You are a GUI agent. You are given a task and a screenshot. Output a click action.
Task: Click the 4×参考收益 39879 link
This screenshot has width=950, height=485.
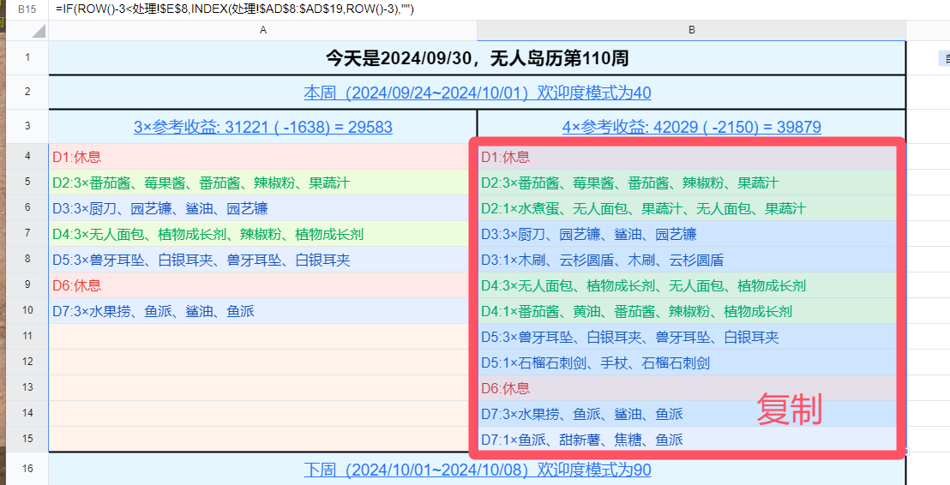tap(691, 128)
